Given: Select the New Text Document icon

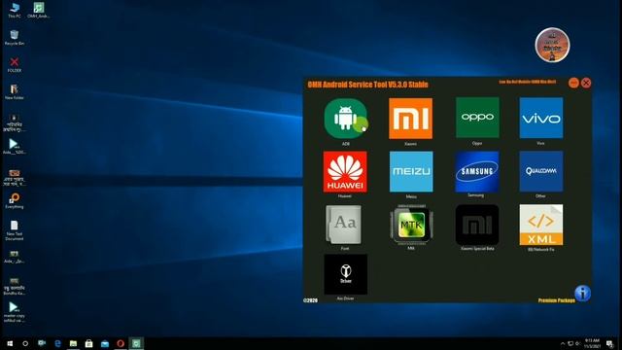Looking at the screenshot, I should coord(15,230).
